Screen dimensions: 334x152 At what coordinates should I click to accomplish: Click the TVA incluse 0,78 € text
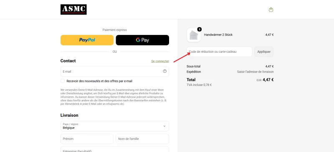click(x=199, y=85)
